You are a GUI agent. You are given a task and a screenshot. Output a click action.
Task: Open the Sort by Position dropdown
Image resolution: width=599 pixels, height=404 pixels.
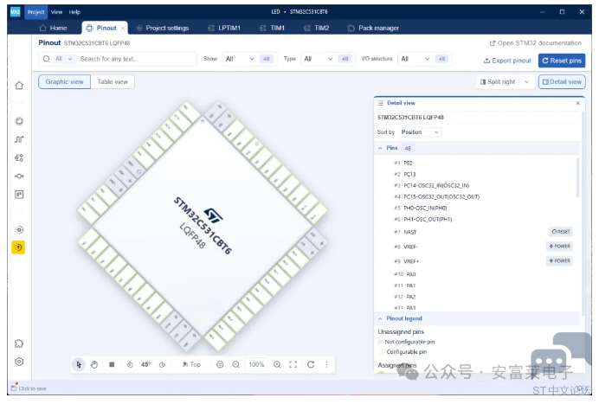(x=420, y=132)
